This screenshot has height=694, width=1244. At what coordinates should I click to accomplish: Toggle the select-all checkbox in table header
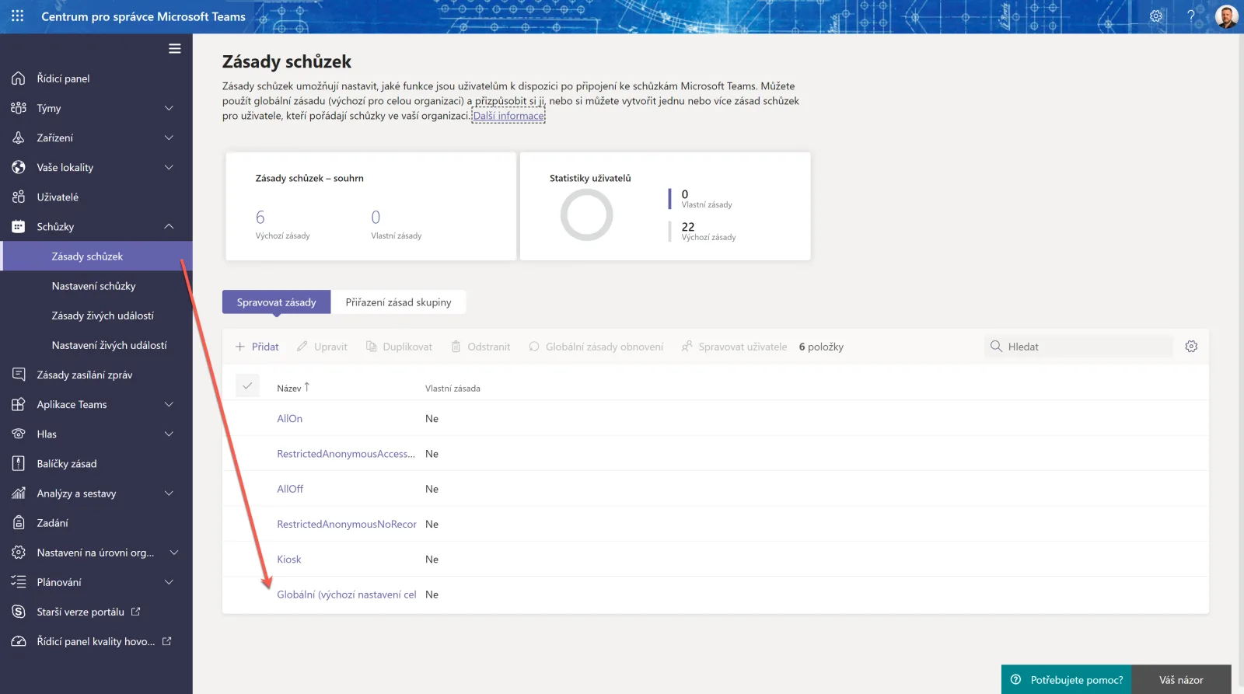[x=247, y=386]
